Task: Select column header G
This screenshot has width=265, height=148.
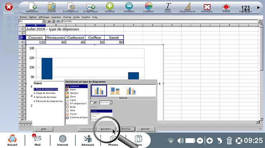Action: tap(152, 25)
